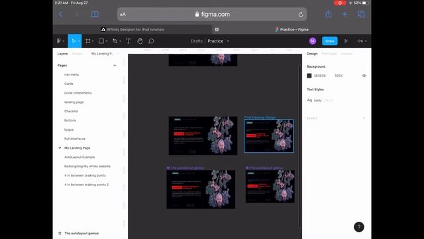This screenshot has height=239, width=424.
Task: Close the Affinity Designer tab
Action: tap(217, 29)
